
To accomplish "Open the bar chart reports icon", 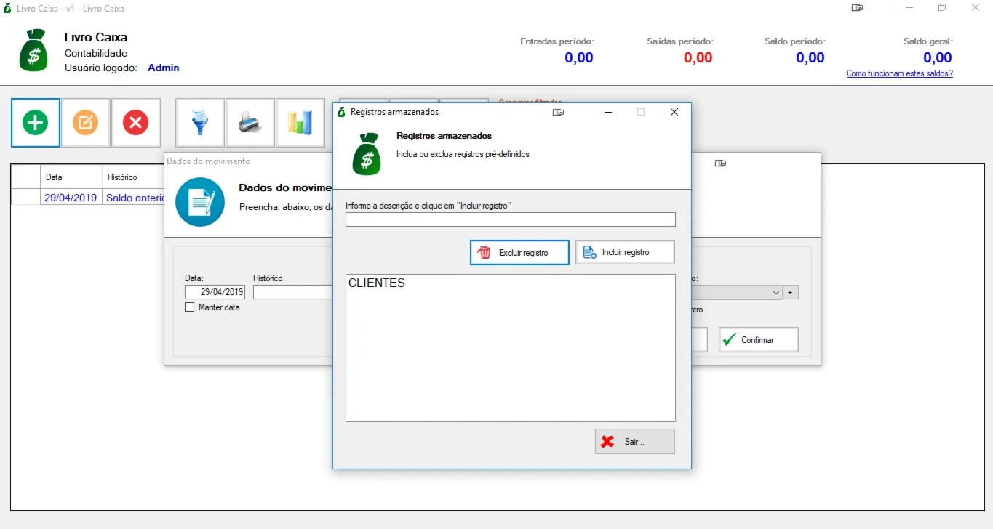I will coord(300,123).
